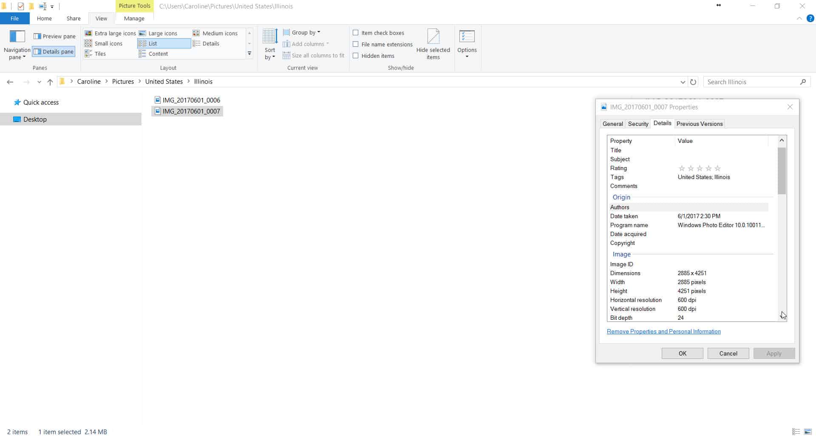Switch to the Security tab
816x438 pixels.
pos(638,124)
